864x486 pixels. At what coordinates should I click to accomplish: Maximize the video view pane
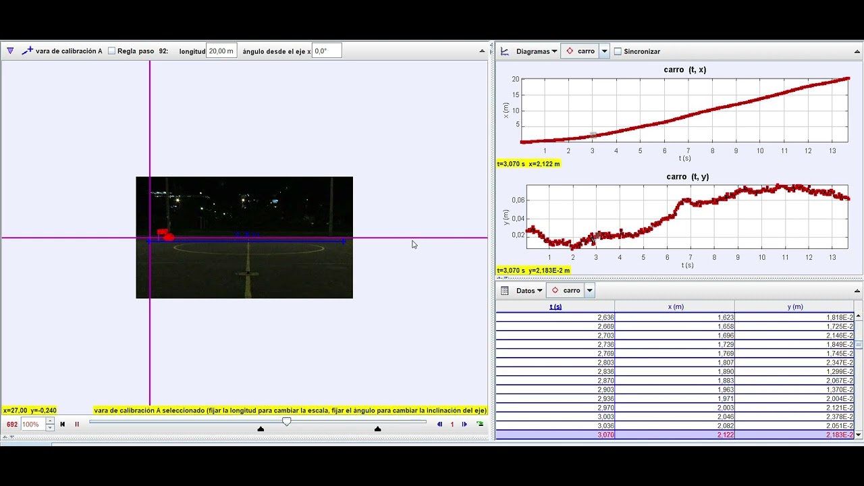(x=482, y=51)
